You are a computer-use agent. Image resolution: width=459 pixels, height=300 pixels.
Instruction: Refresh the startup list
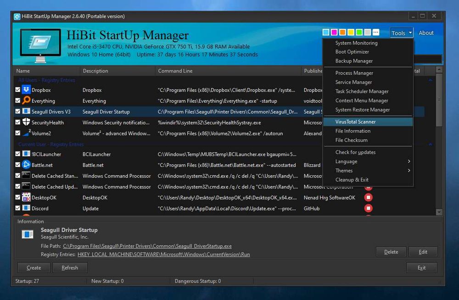[70, 267]
